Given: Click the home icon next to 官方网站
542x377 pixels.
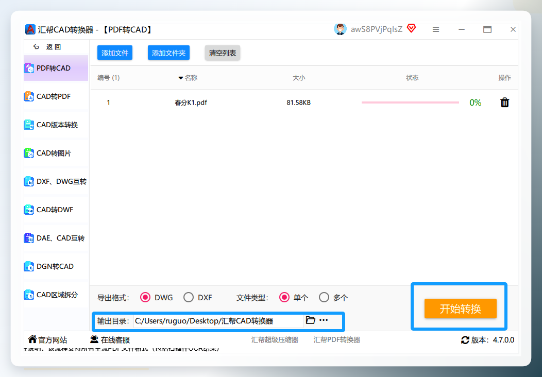Looking at the screenshot, I should (x=32, y=339).
